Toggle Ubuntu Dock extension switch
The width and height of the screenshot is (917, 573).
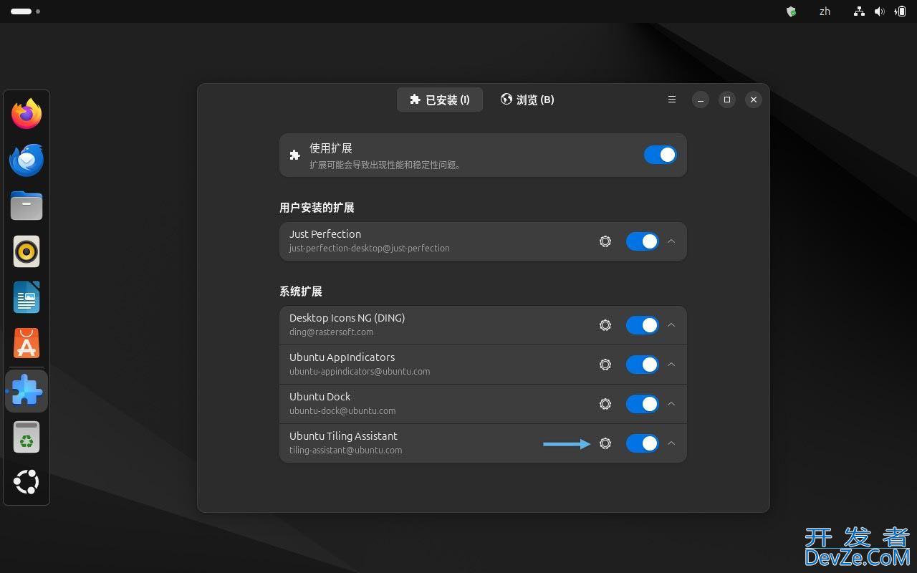pos(642,404)
